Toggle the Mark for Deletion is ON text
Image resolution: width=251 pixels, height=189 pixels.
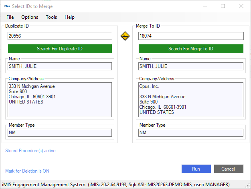27,171
